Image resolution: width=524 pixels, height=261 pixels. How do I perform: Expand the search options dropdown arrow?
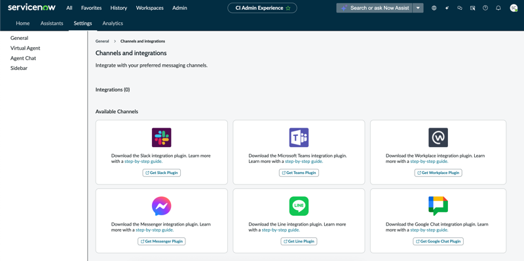[418, 8]
